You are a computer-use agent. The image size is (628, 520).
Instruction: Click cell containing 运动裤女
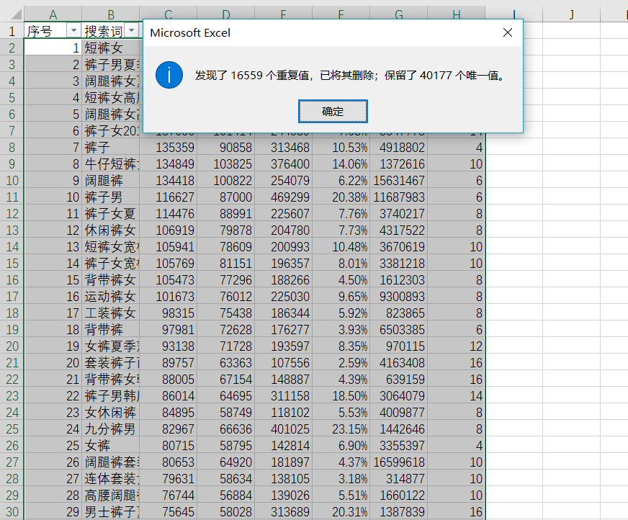coord(111,297)
